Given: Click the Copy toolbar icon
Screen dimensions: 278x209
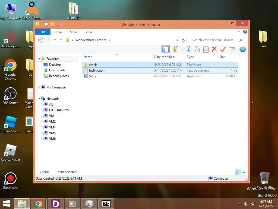Looking at the screenshot, I should point(197,49).
